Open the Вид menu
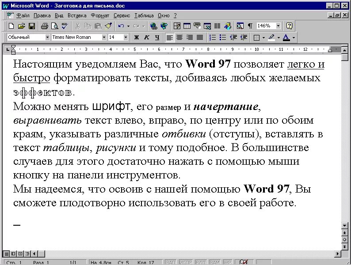 (59, 15)
